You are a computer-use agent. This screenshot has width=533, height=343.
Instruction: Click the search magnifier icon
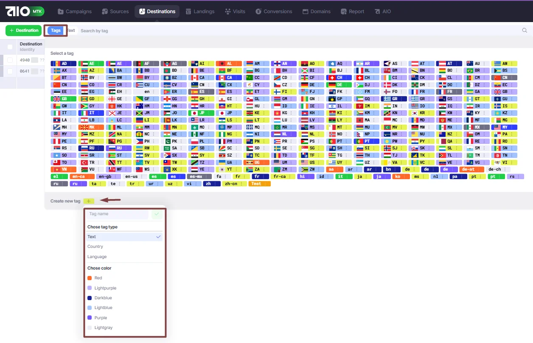pos(525,30)
